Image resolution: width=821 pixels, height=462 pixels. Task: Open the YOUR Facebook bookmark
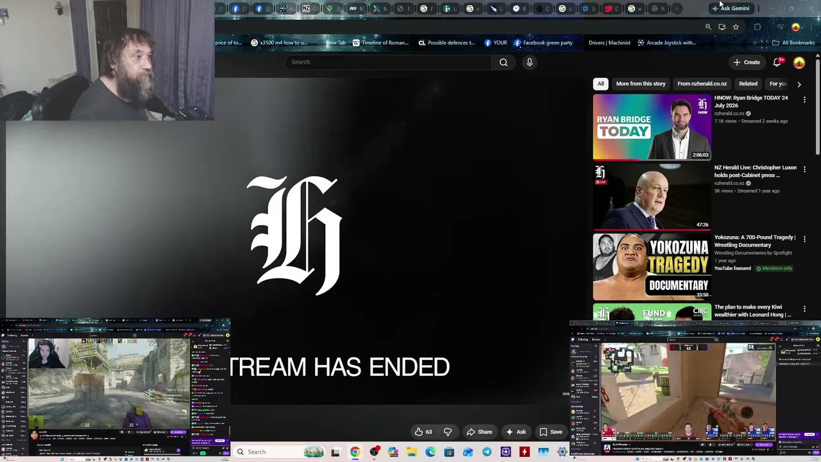point(496,43)
